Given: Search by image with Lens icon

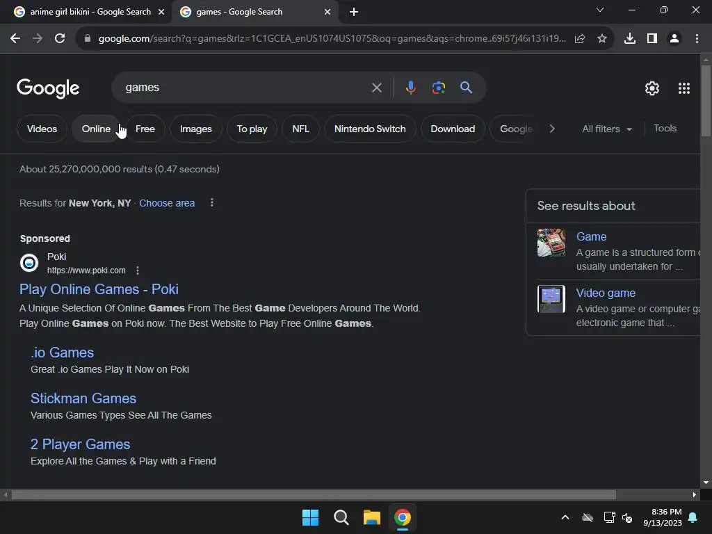Looking at the screenshot, I should point(439,88).
